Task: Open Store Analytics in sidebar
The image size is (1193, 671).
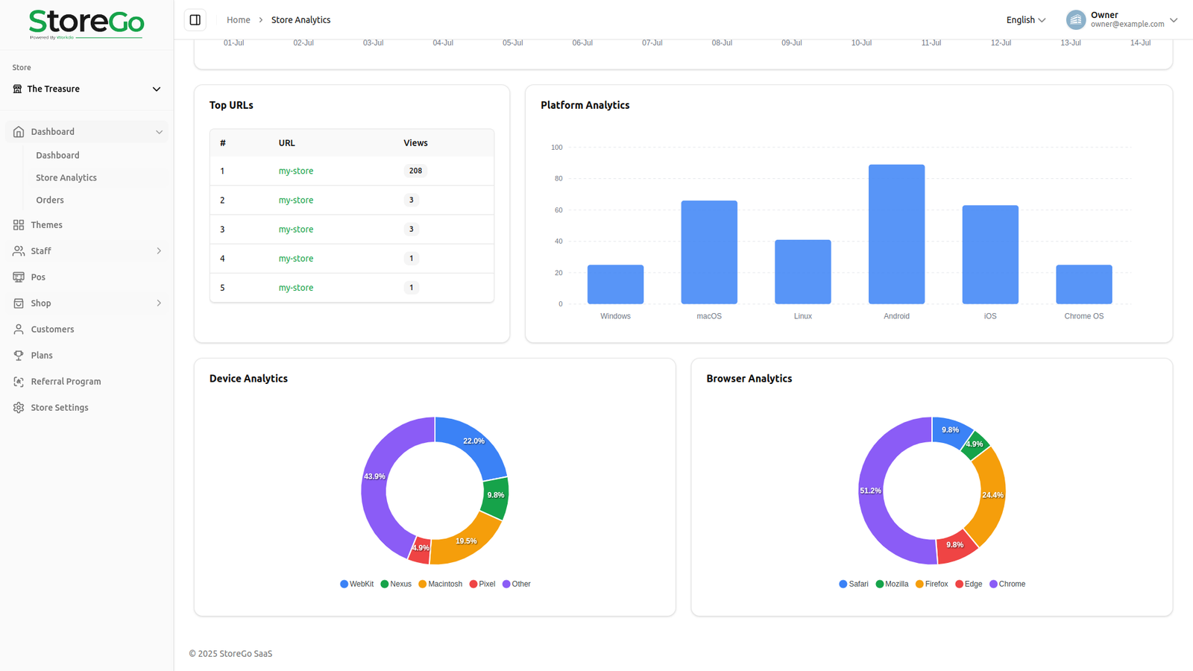Action: pos(66,178)
